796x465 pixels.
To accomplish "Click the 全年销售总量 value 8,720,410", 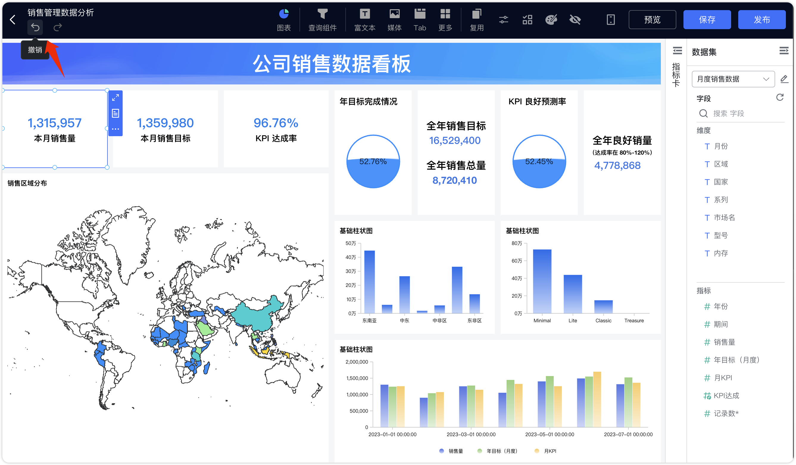I will tap(454, 180).
